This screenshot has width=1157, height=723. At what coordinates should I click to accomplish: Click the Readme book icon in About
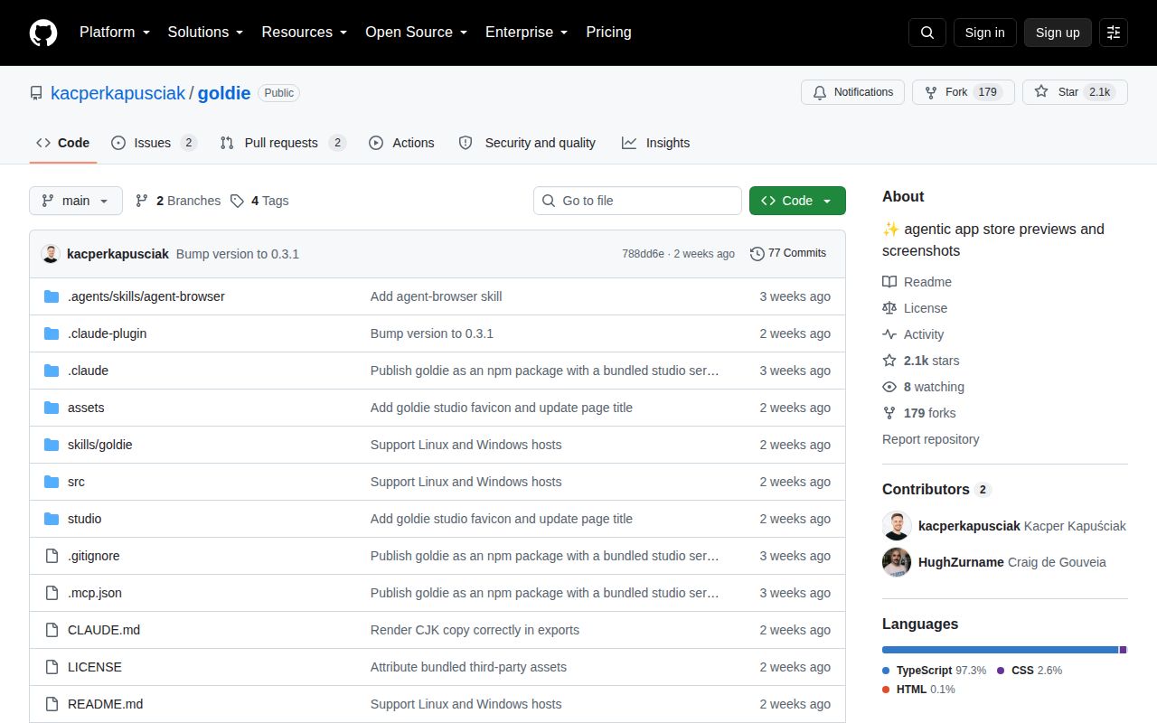coord(889,282)
